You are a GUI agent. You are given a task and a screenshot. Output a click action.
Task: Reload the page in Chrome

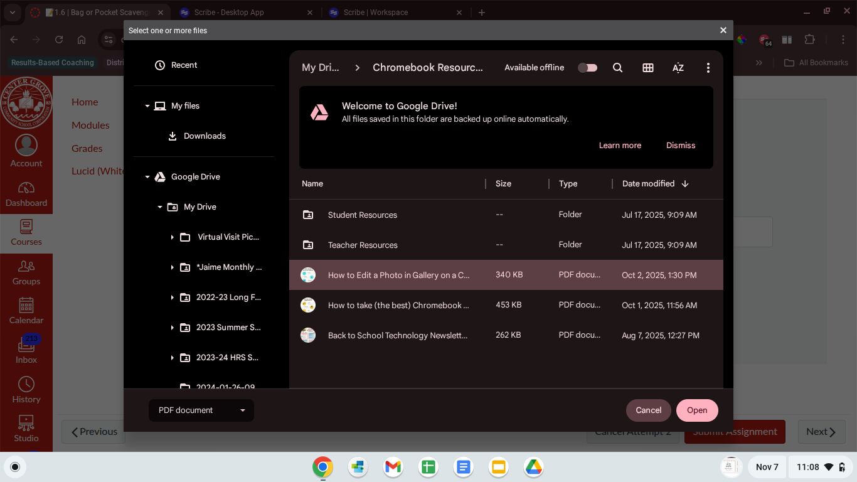point(59,40)
